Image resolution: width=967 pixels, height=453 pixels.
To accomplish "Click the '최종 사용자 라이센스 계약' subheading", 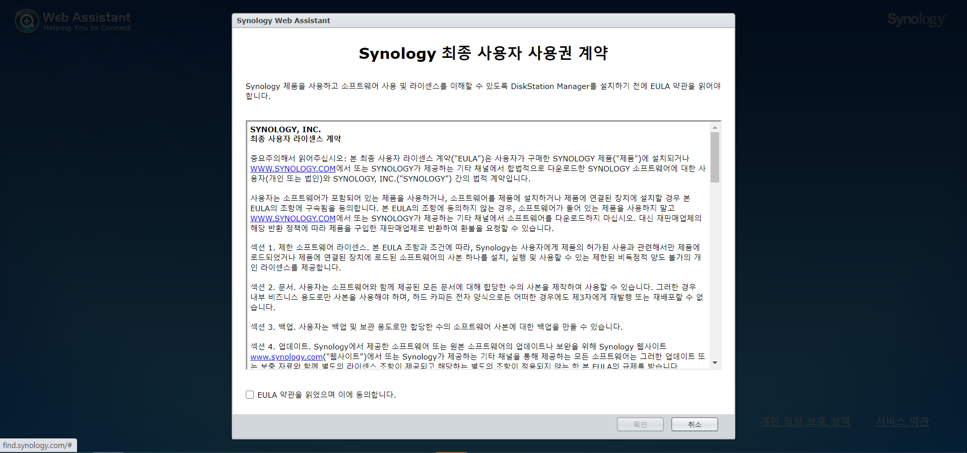I will pos(296,139).
